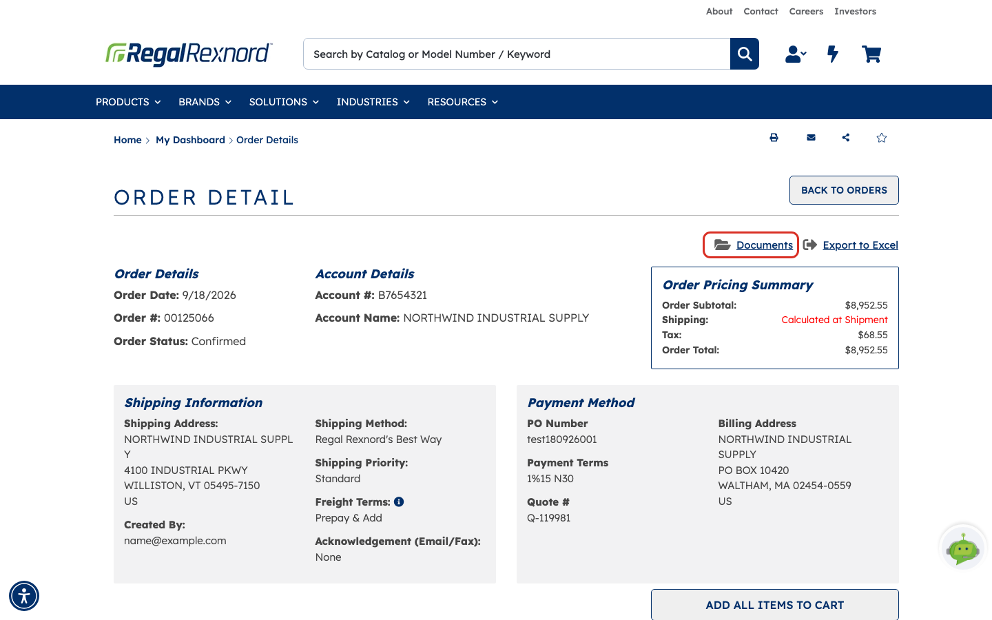The image size is (992, 620).
Task: Go to My Dashboard breadcrumb
Action: coord(190,140)
